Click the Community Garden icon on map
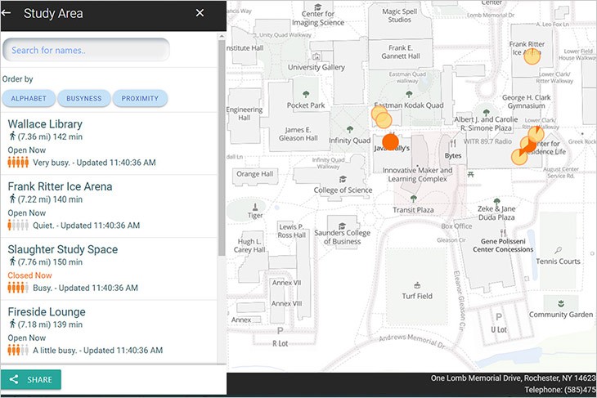597x398 pixels. (x=560, y=302)
